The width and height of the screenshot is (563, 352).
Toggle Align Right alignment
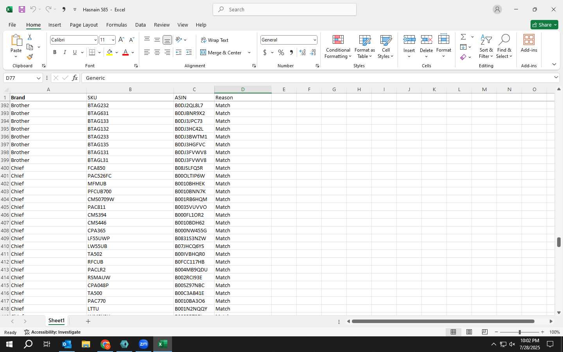pyautogui.click(x=167, y=52)
